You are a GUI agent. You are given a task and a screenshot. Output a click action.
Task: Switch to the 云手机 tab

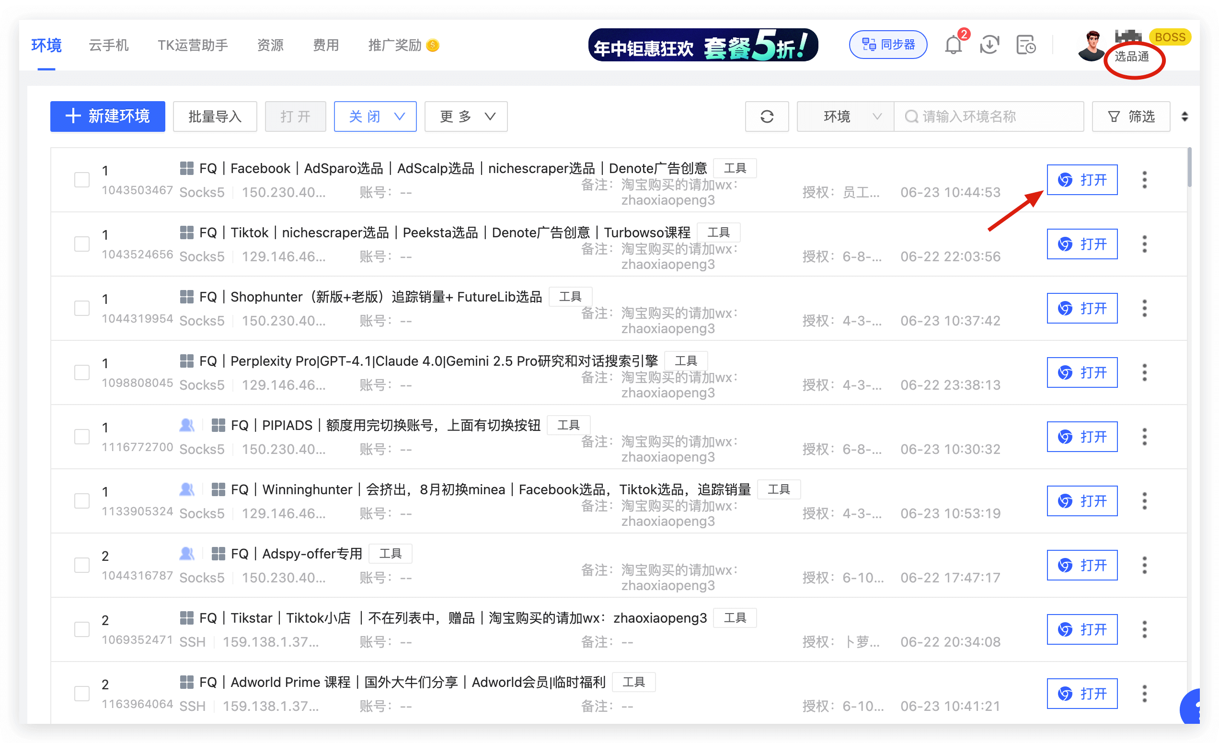pyautogui.click(x=108, y=45)
